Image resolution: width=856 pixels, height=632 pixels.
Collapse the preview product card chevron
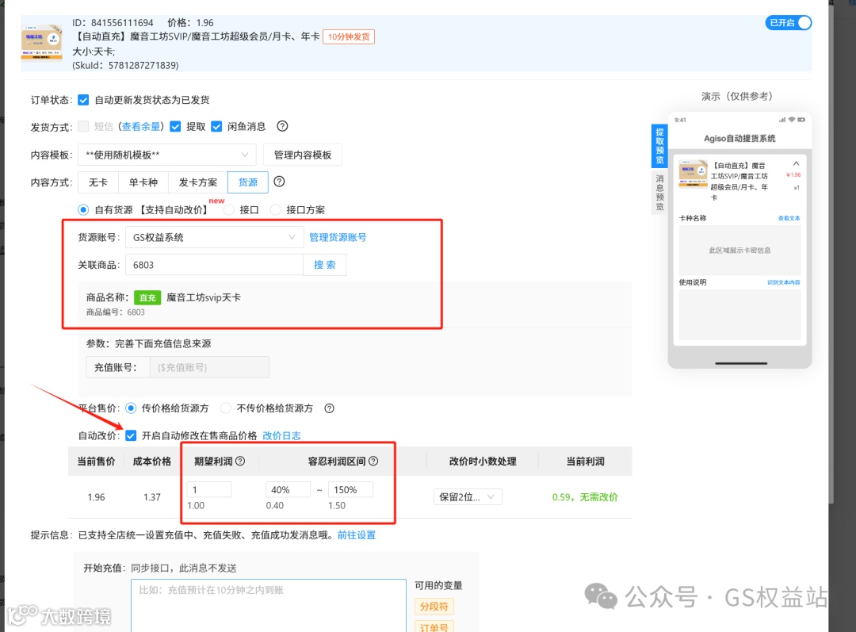coord(796,163)
